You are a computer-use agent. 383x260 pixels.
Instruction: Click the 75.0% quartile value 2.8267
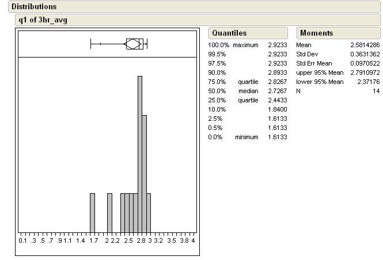pyautogui.click(x=277, y=82)
